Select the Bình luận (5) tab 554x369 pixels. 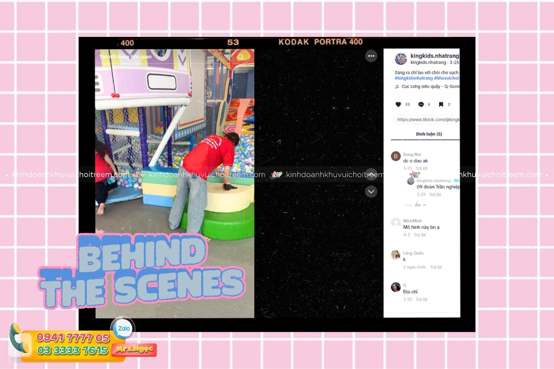coord(428,134)
